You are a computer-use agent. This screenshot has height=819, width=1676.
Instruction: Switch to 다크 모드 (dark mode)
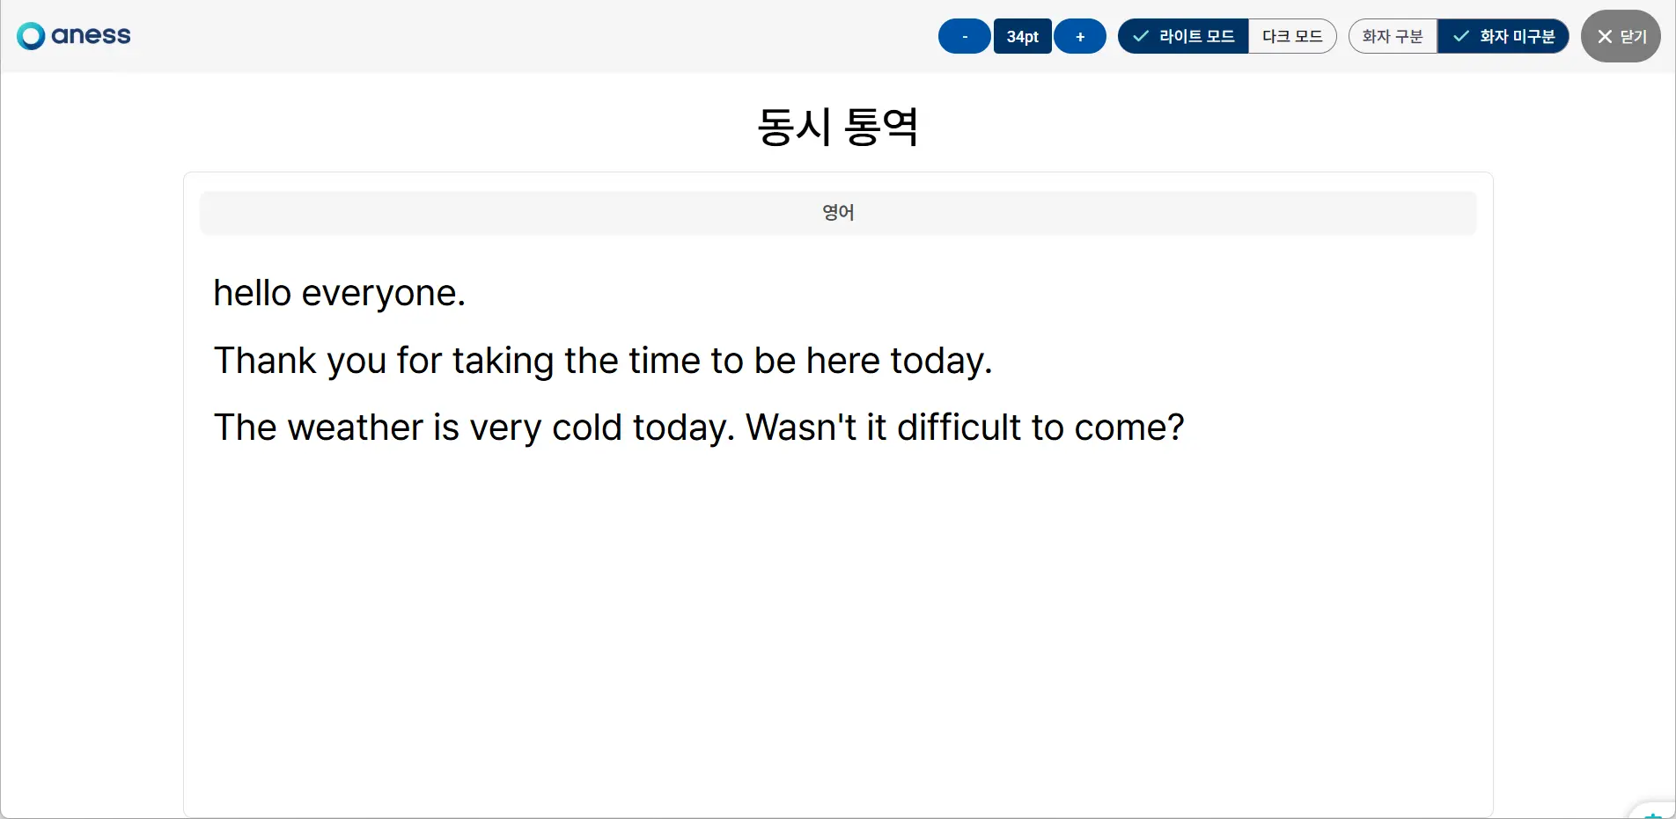1292,36
